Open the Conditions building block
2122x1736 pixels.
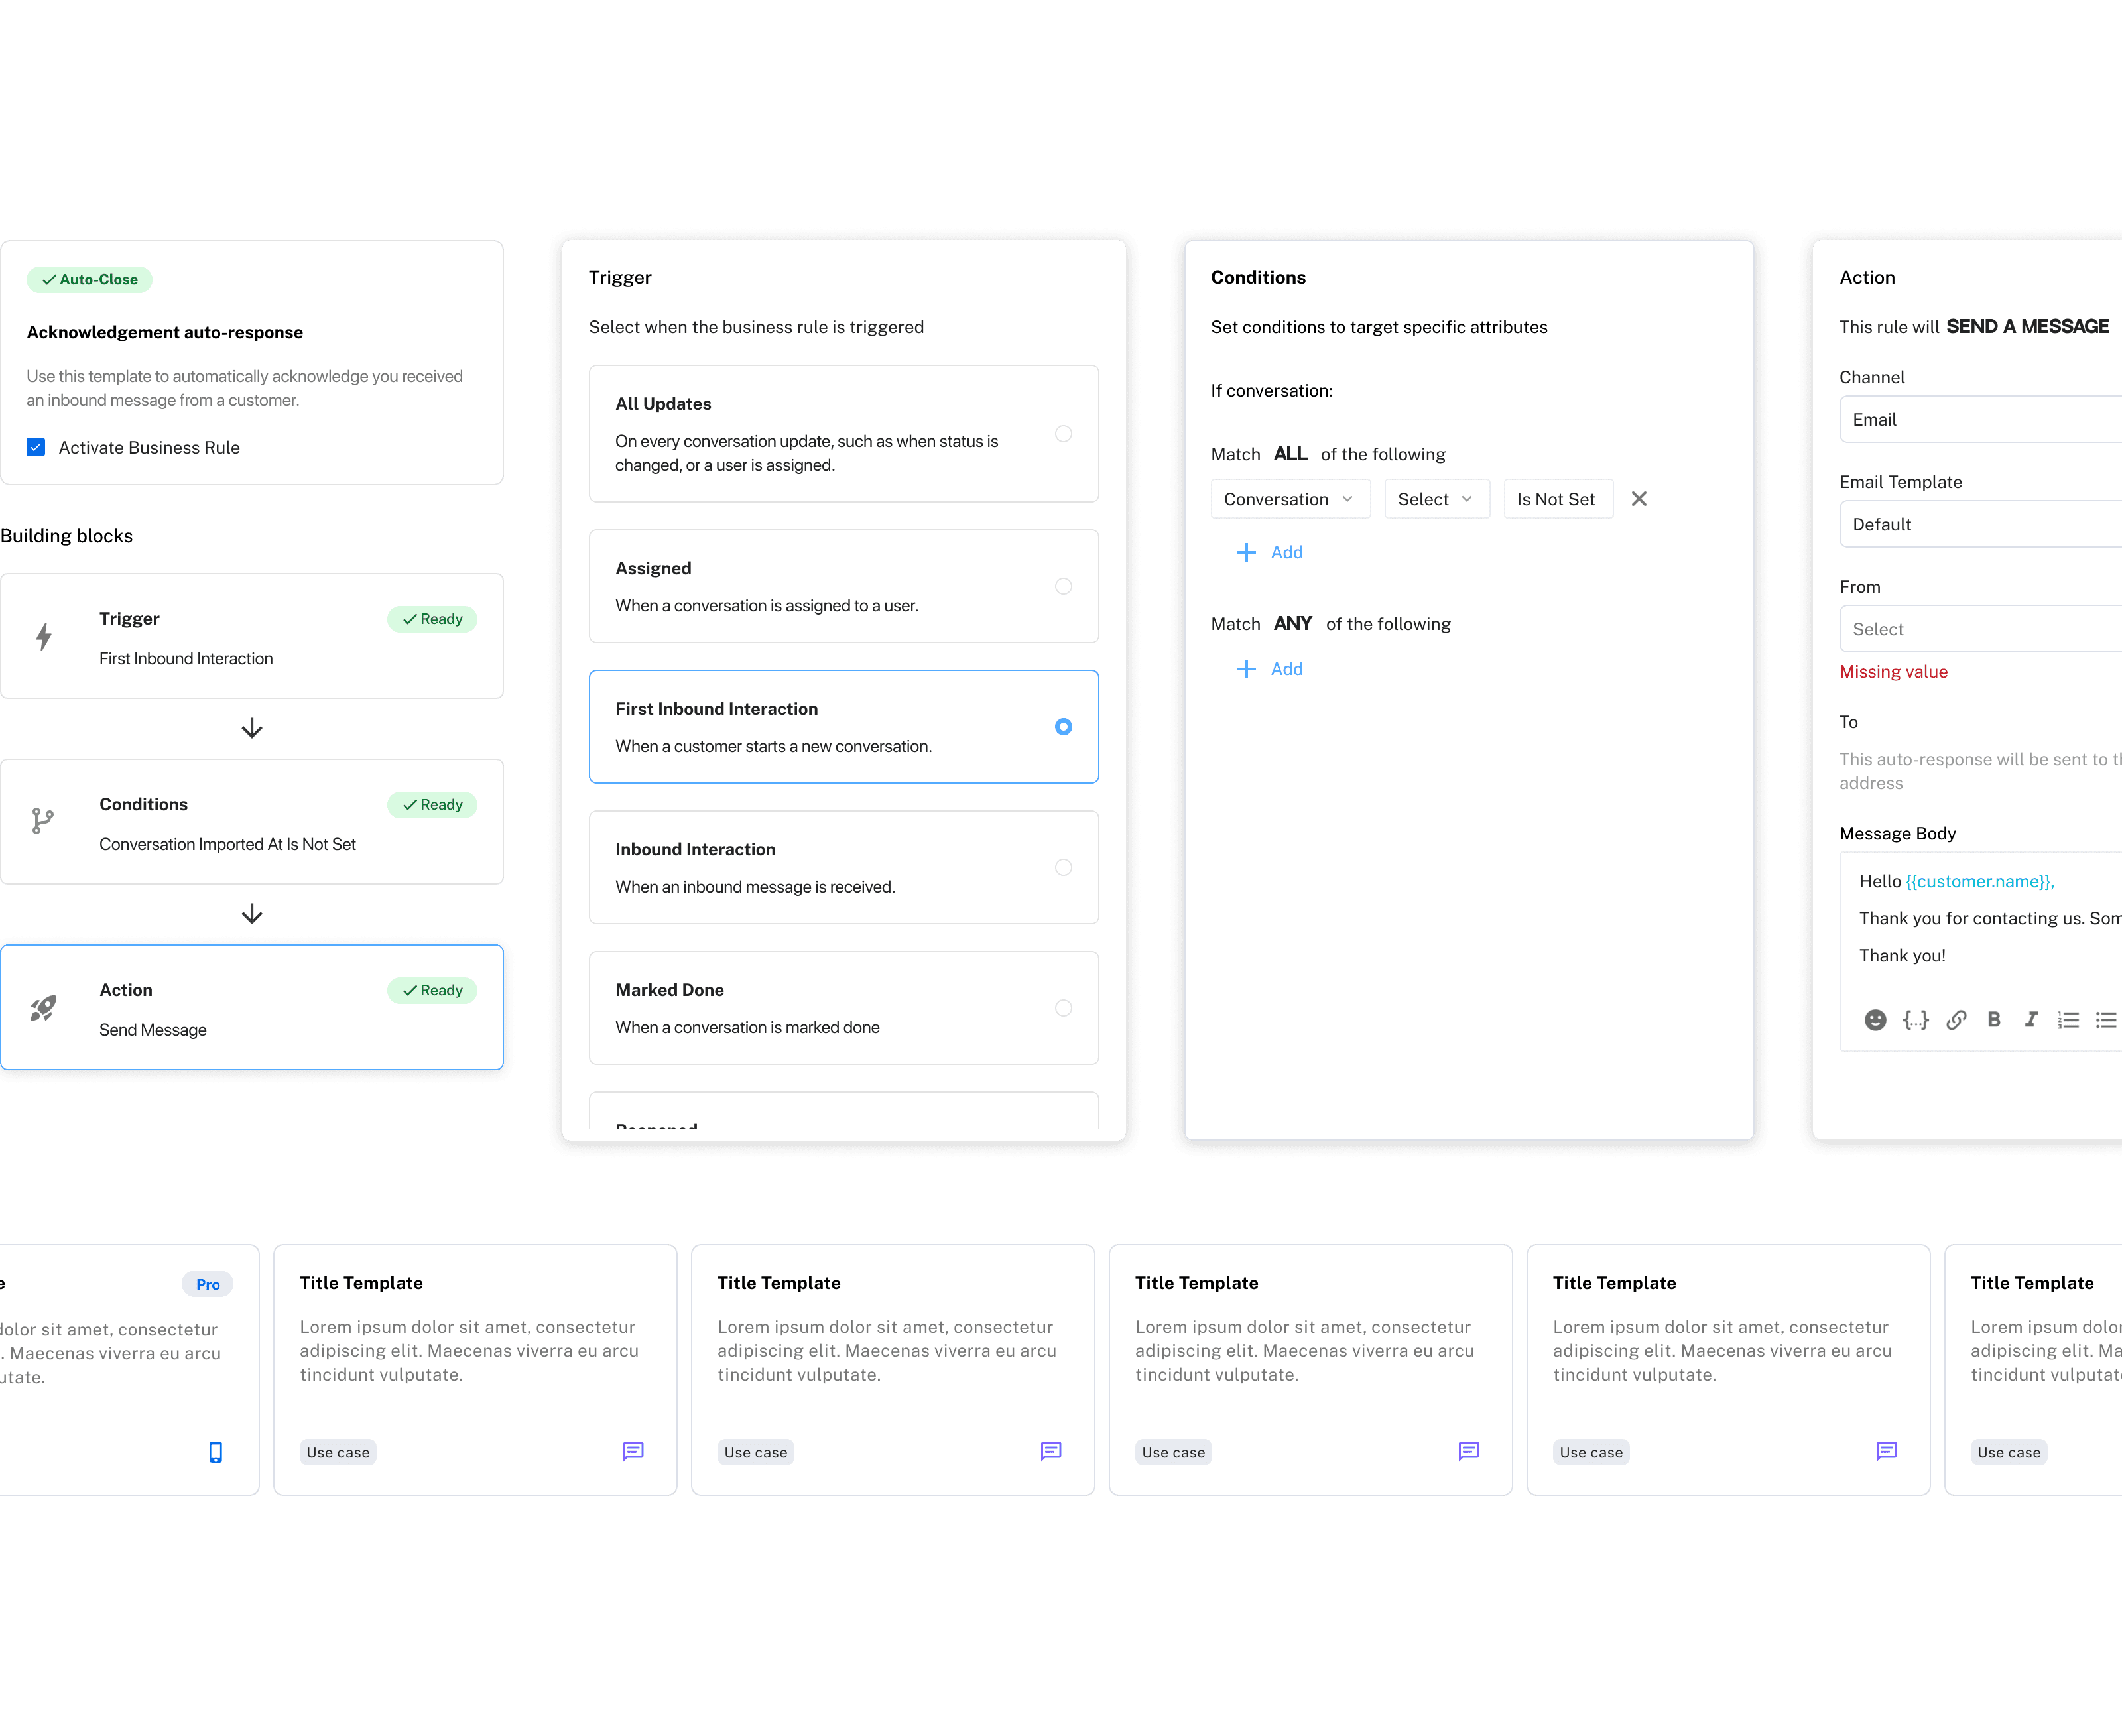coord(251,822)
